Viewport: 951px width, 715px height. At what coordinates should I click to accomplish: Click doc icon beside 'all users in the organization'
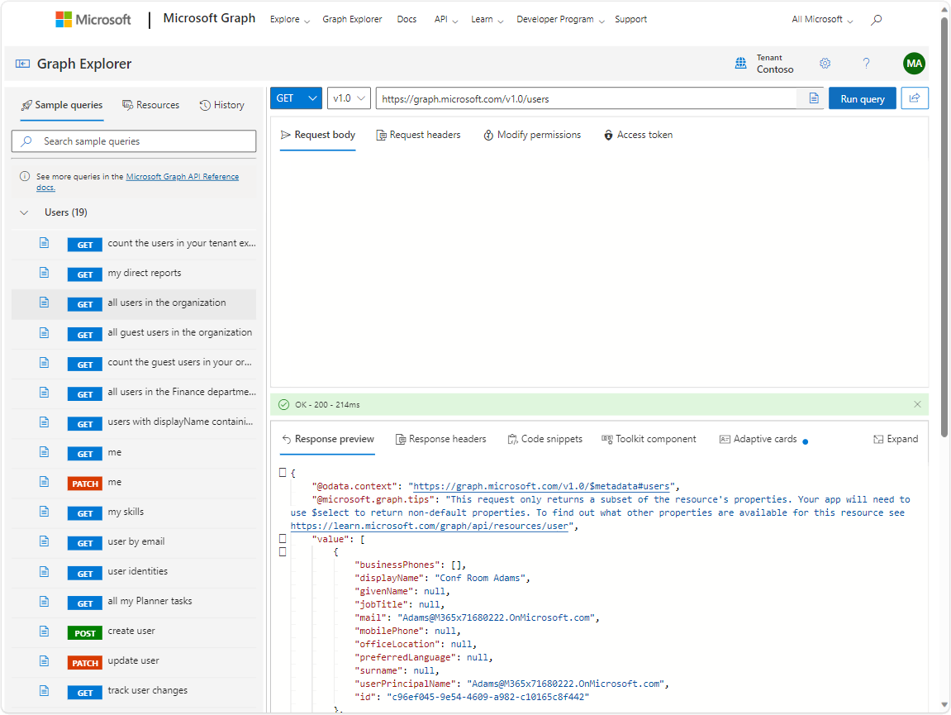45,303
